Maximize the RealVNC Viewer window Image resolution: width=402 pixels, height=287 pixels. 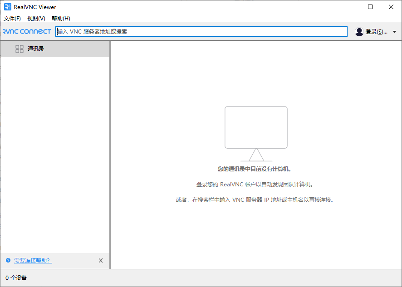[x=370, y=7]
